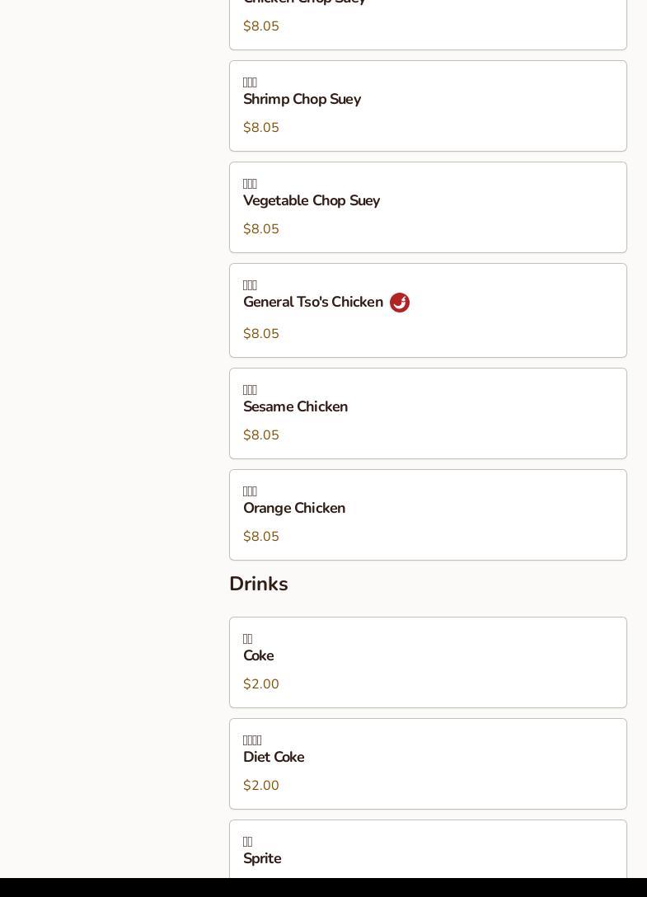647x897 pixels.
Task: Click the price below Vegetable Chop Suey
Action: pos(260,229)
